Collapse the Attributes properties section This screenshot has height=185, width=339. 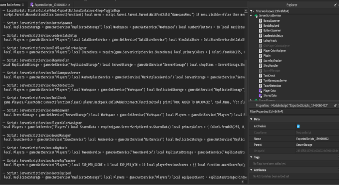[251, 170]
